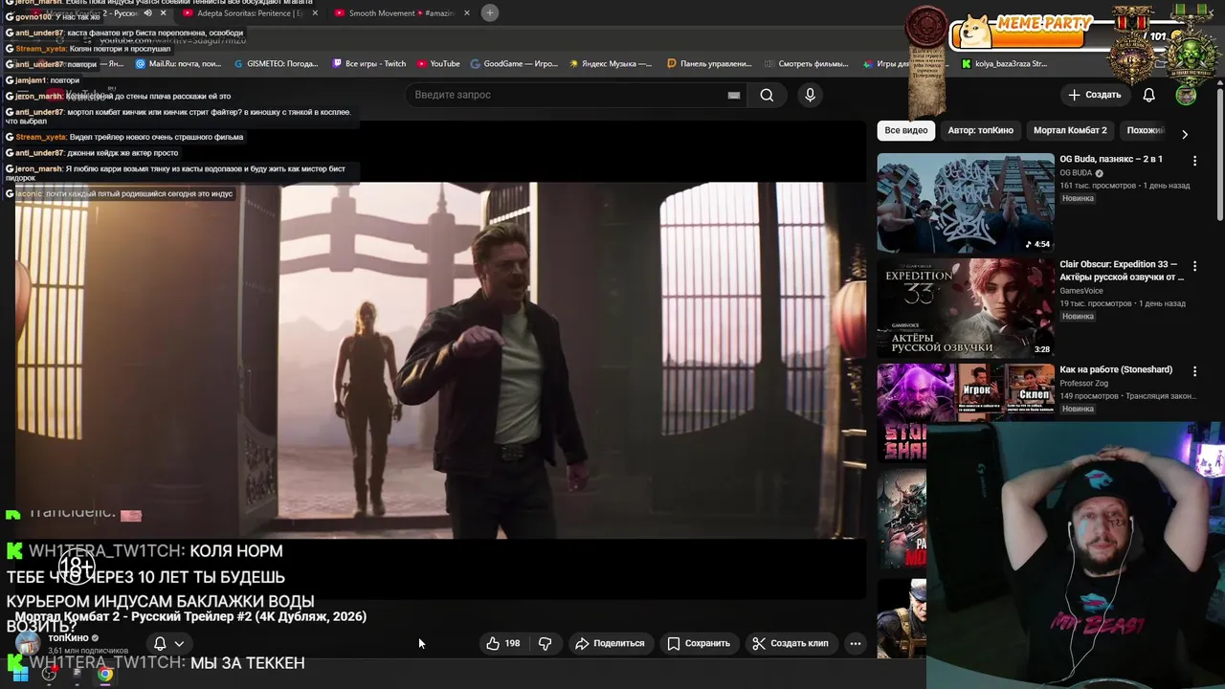Open YouTube notifications bell in the header
This screenshot has width=1225, height=689.
click(1148, 95)
